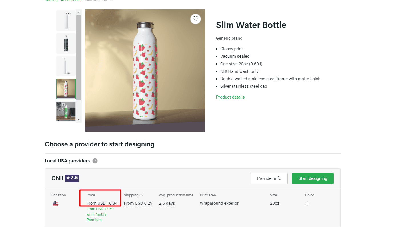The height and width of the screenshot is (227, 400).
Task: Open Provider info for Chill
Action: pos(269,178)
